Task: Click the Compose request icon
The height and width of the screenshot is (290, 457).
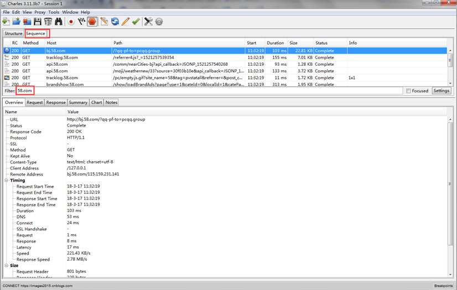Action: click(104, 22)
